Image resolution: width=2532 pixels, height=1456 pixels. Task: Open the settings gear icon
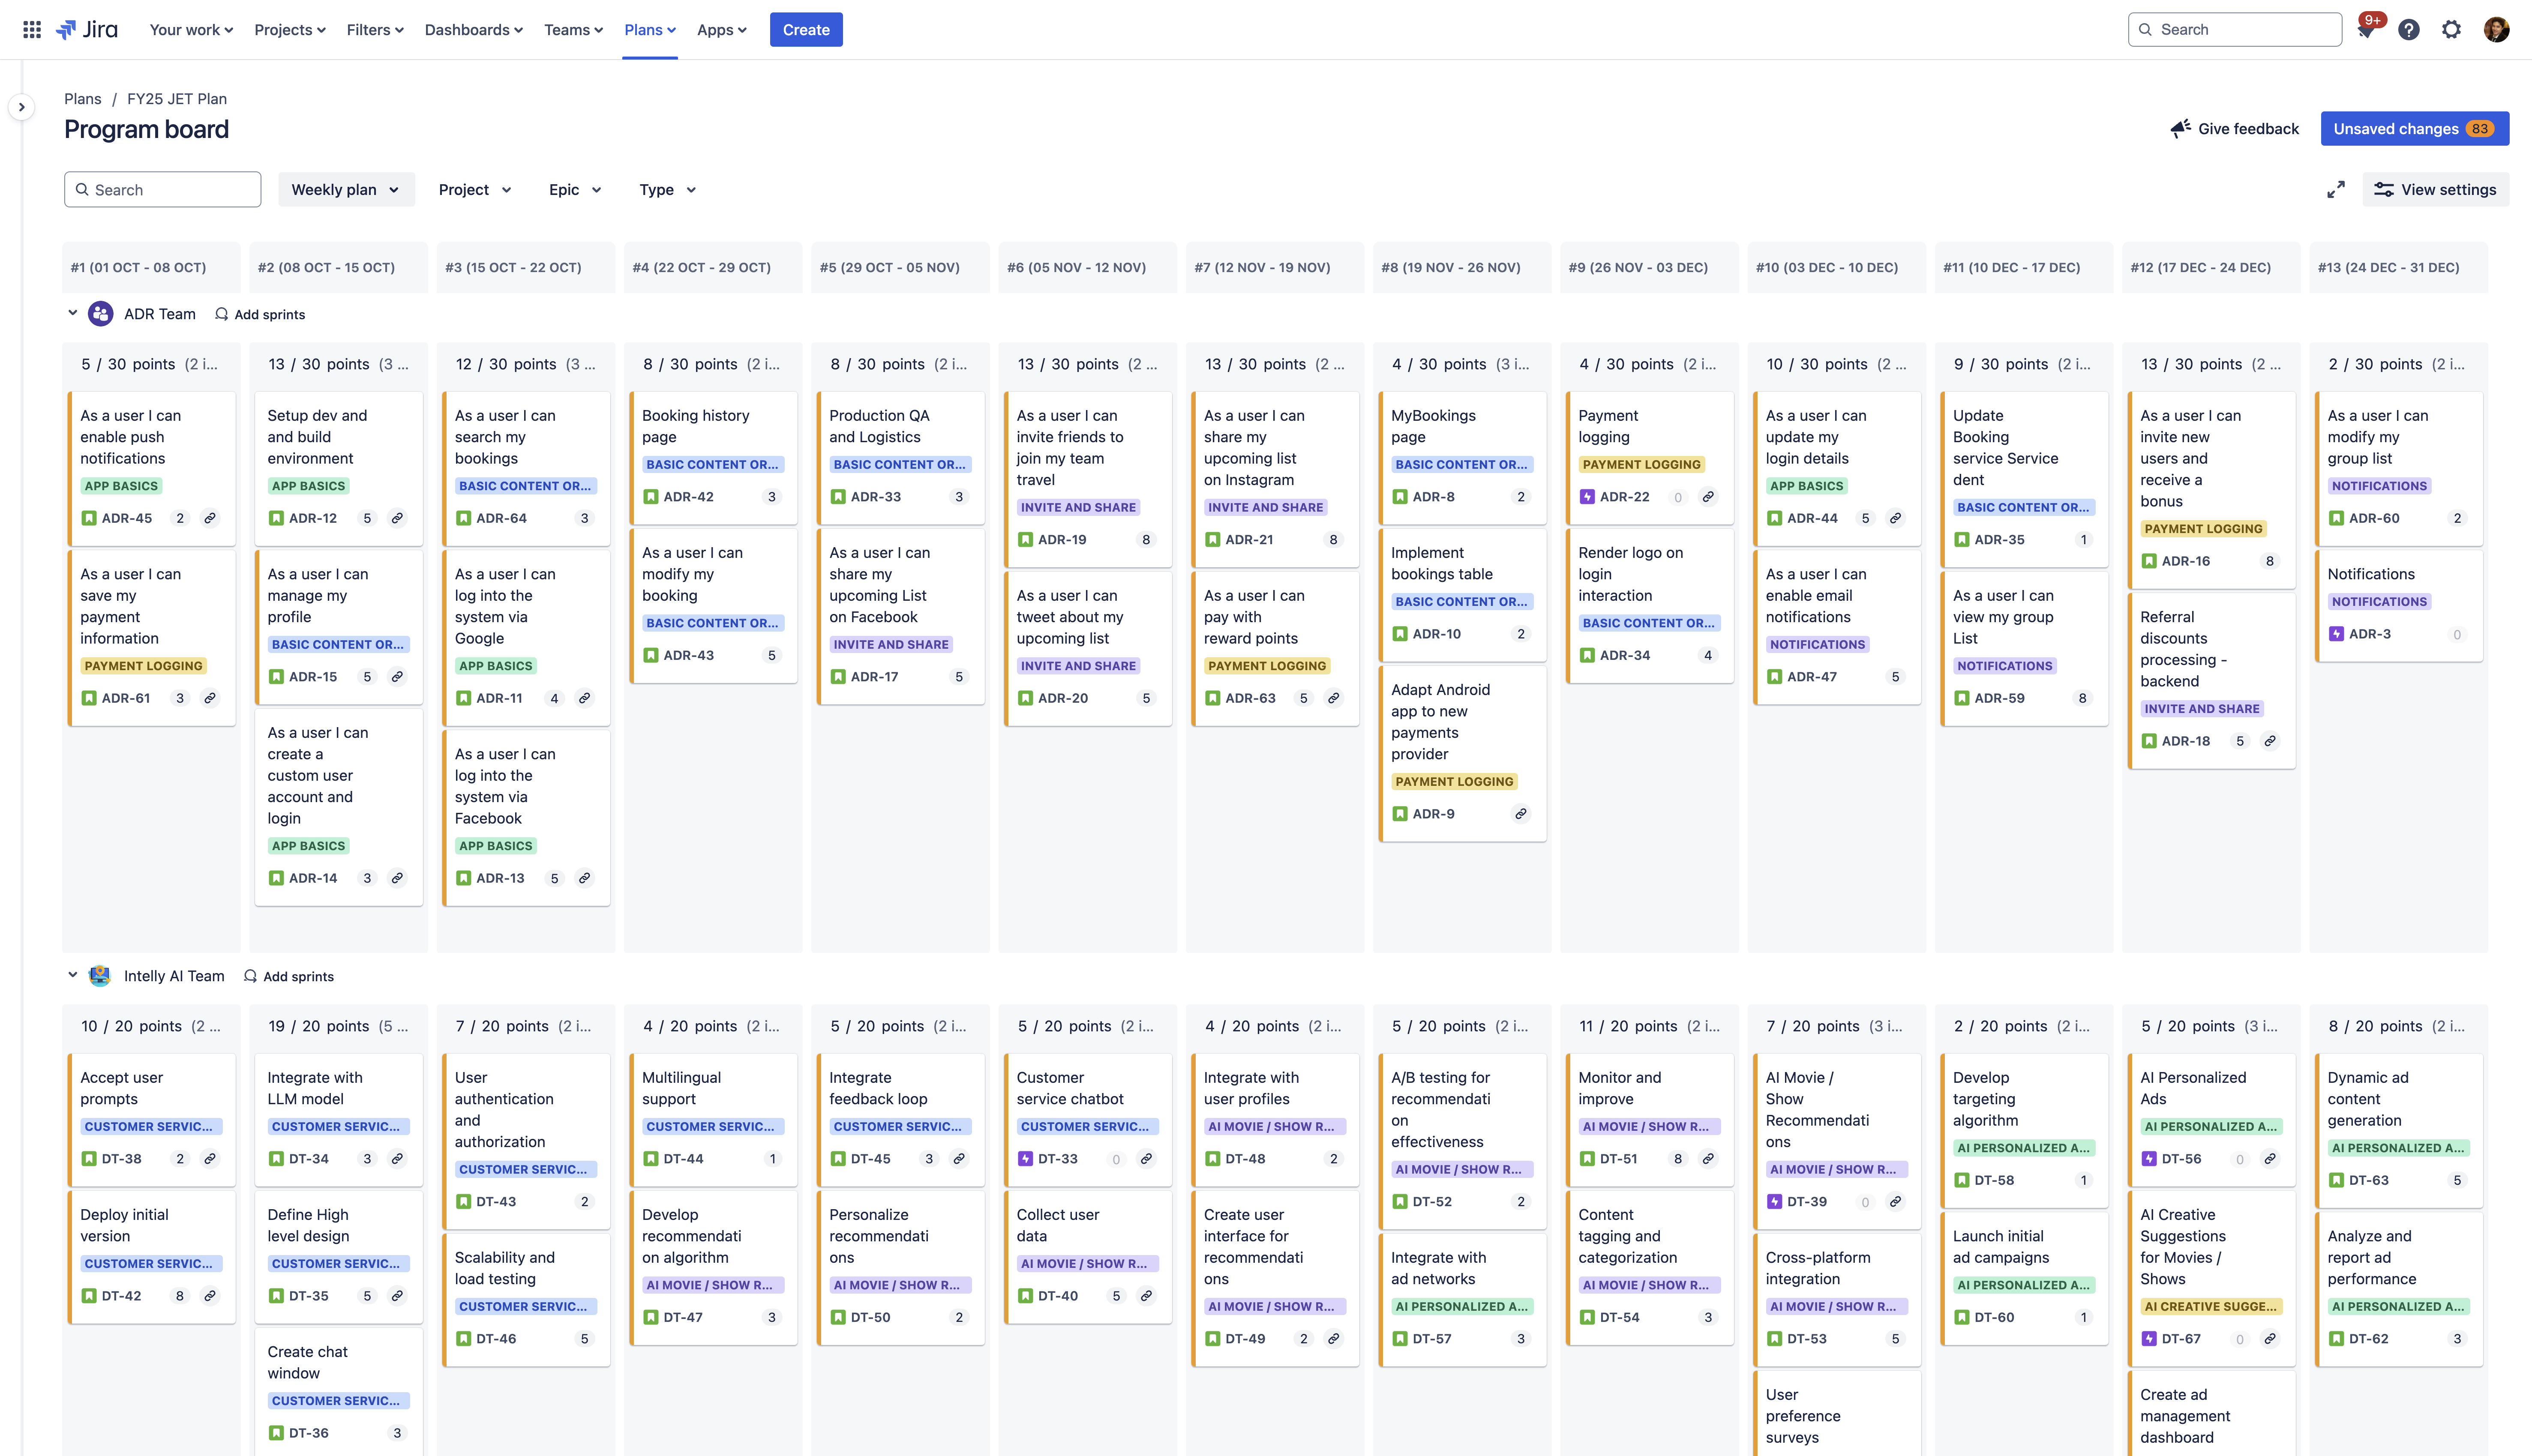click(x=2451, y=30)
